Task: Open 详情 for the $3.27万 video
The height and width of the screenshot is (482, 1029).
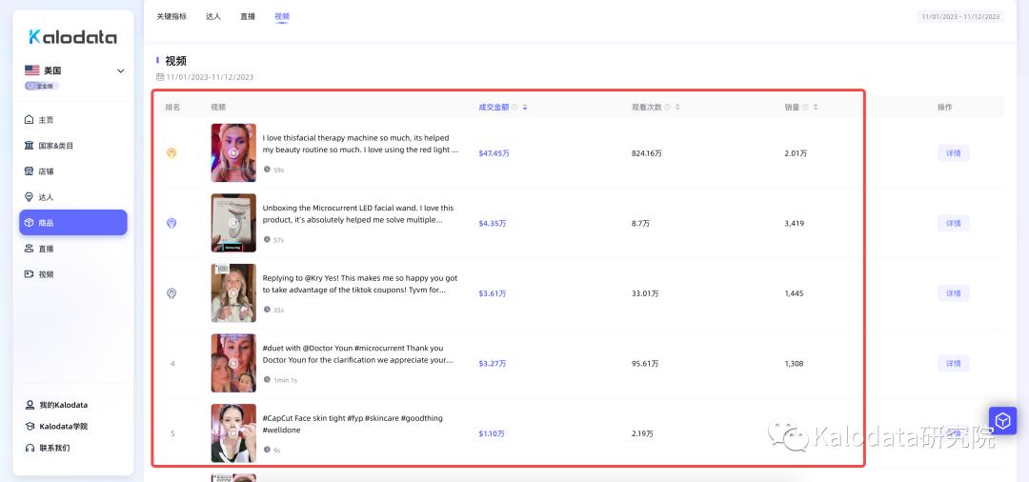Action: click(953, 363)
